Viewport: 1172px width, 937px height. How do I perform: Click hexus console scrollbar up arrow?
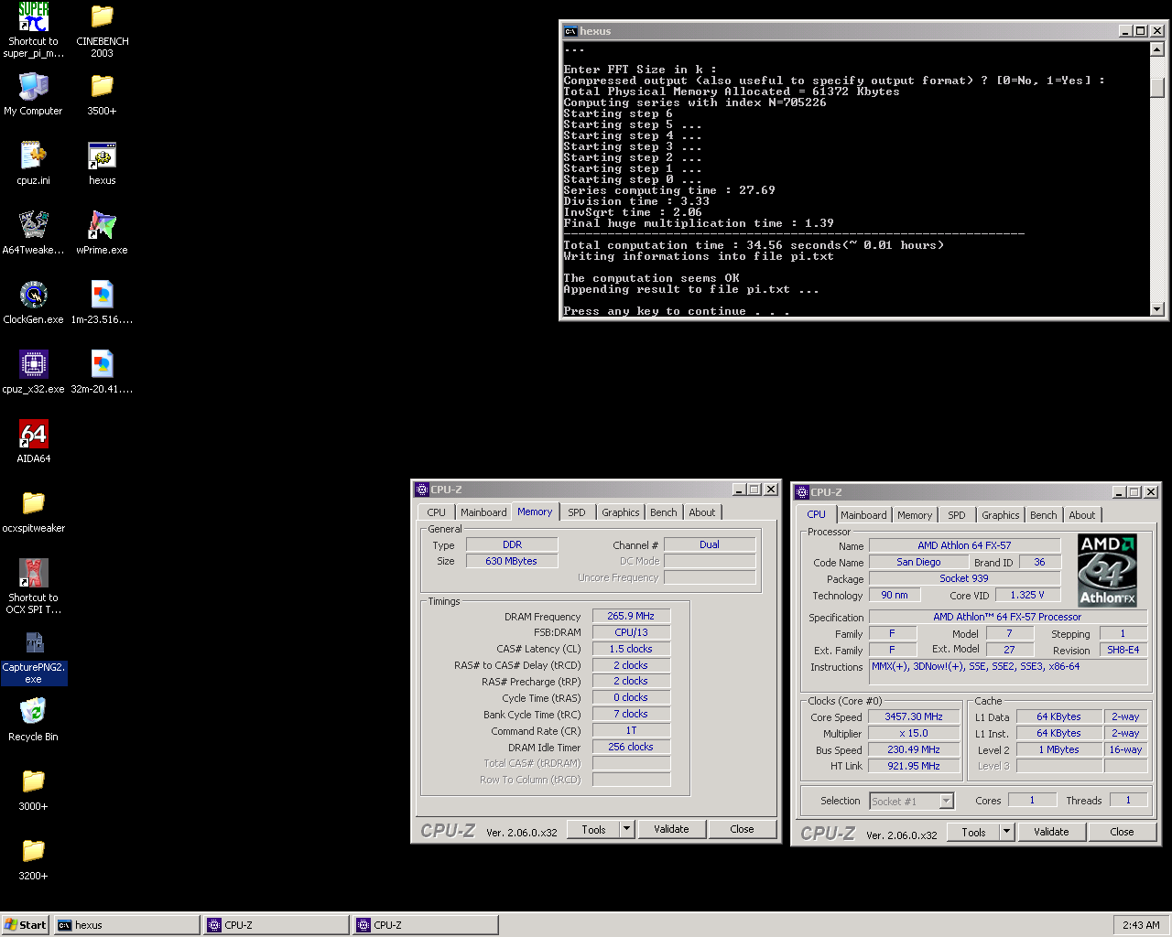coord(1157,48)
